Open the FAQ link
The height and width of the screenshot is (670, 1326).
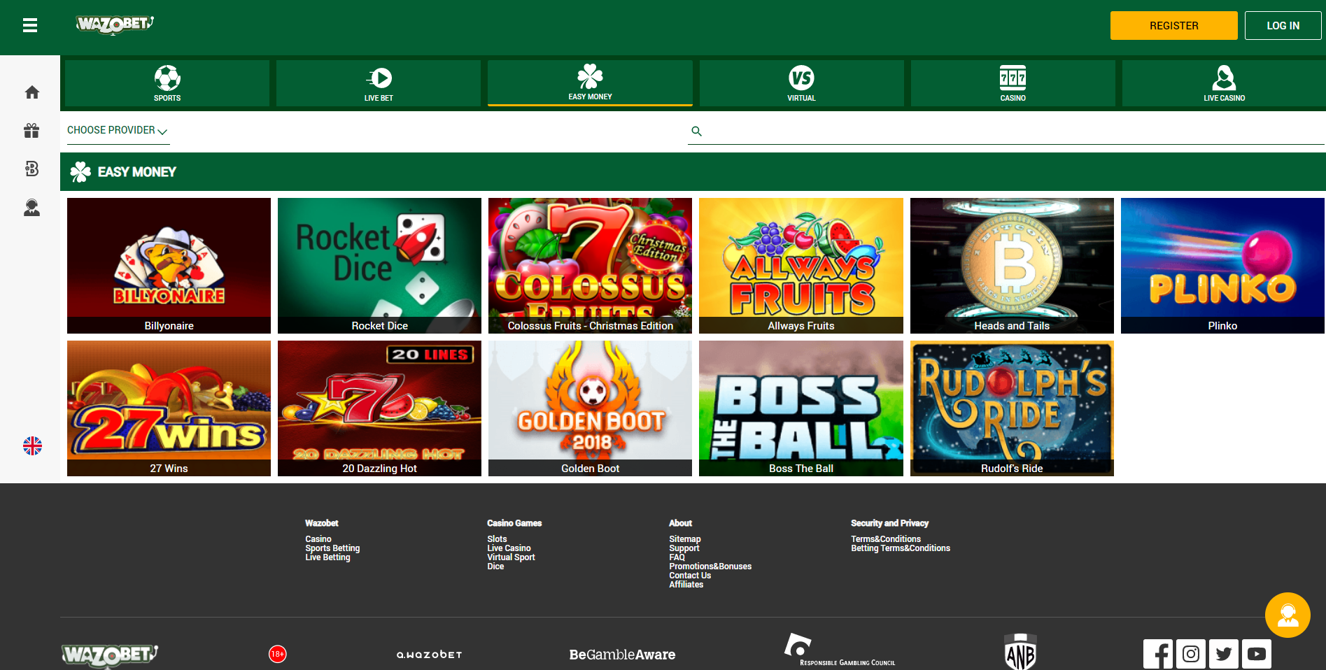[x=677, y=557]
